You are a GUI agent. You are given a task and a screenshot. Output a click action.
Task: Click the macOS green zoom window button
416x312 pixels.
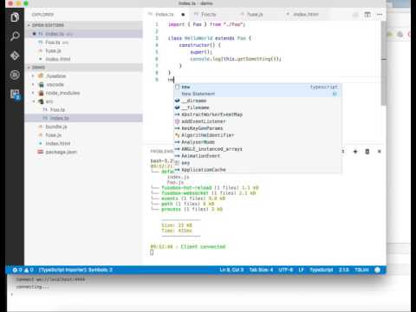pos(26,3)
